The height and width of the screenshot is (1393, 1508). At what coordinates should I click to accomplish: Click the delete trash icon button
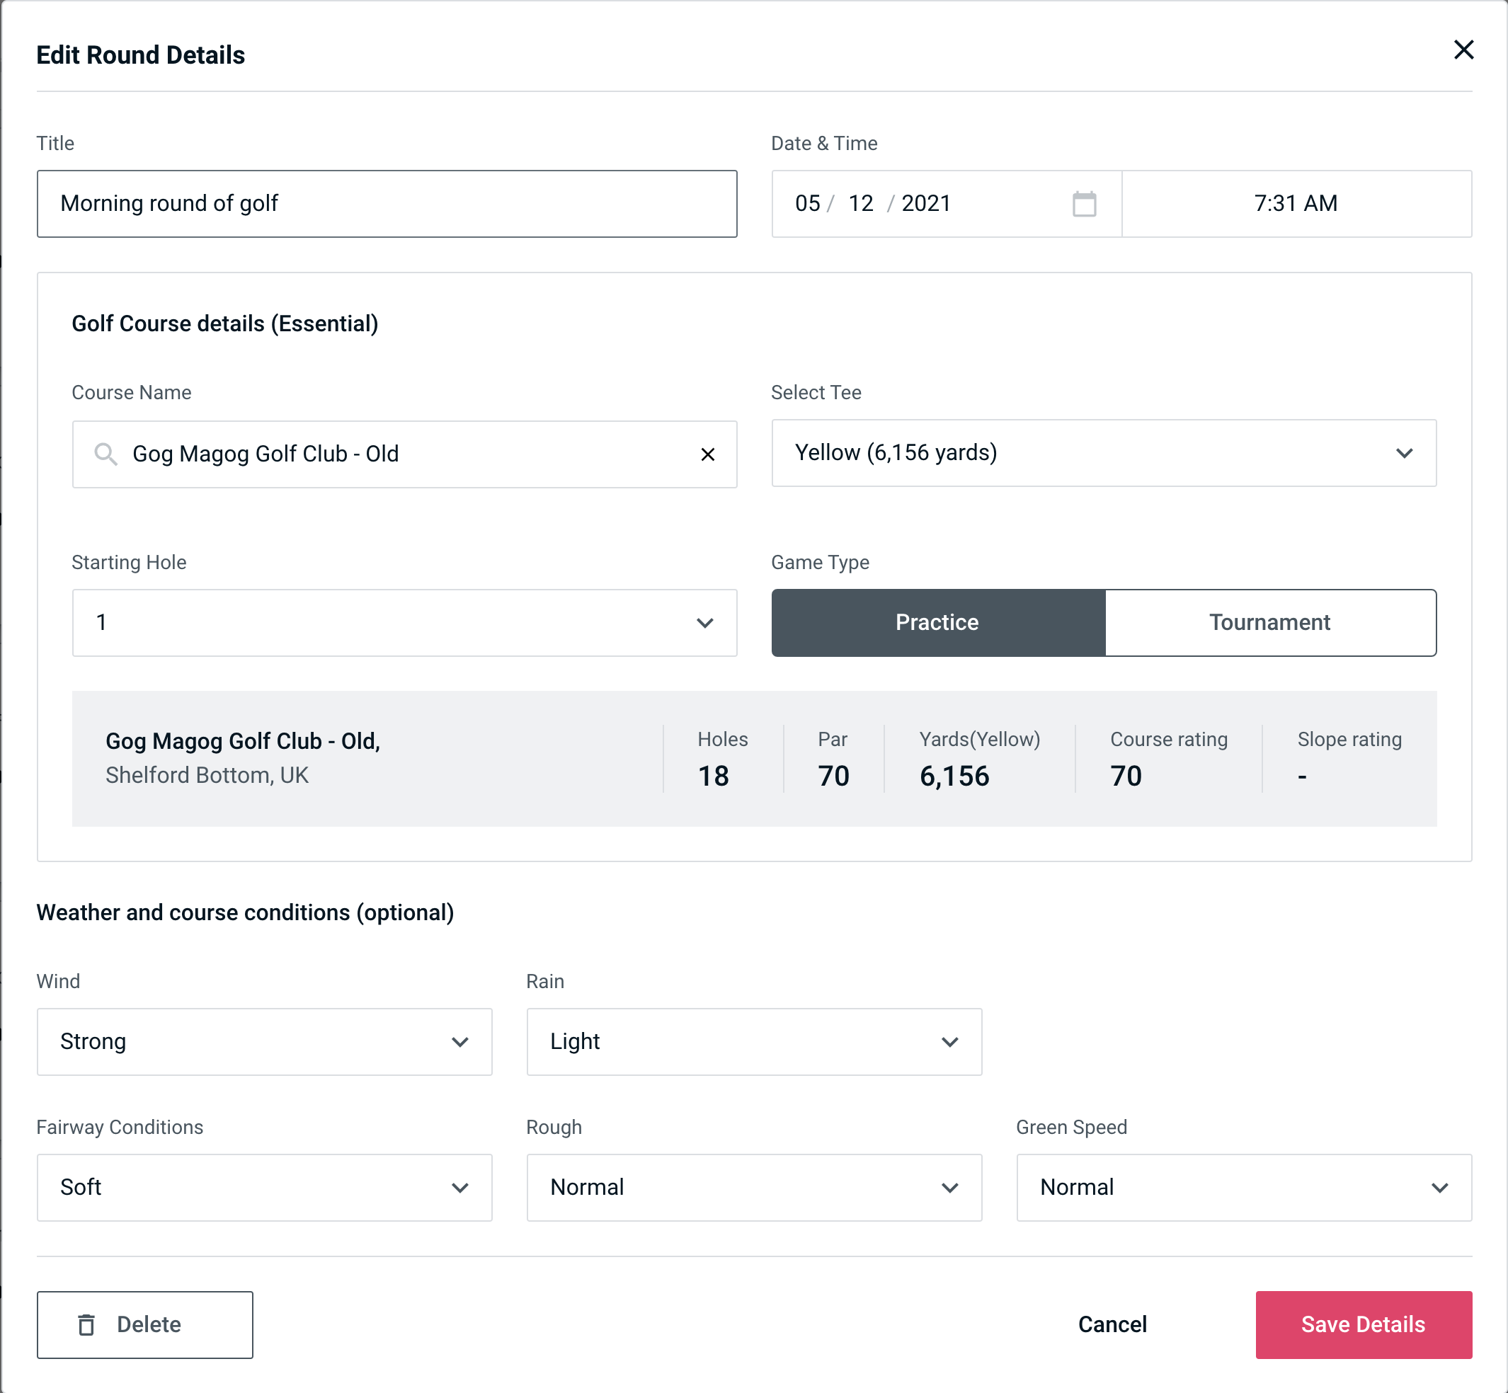tap(89, 1325)
